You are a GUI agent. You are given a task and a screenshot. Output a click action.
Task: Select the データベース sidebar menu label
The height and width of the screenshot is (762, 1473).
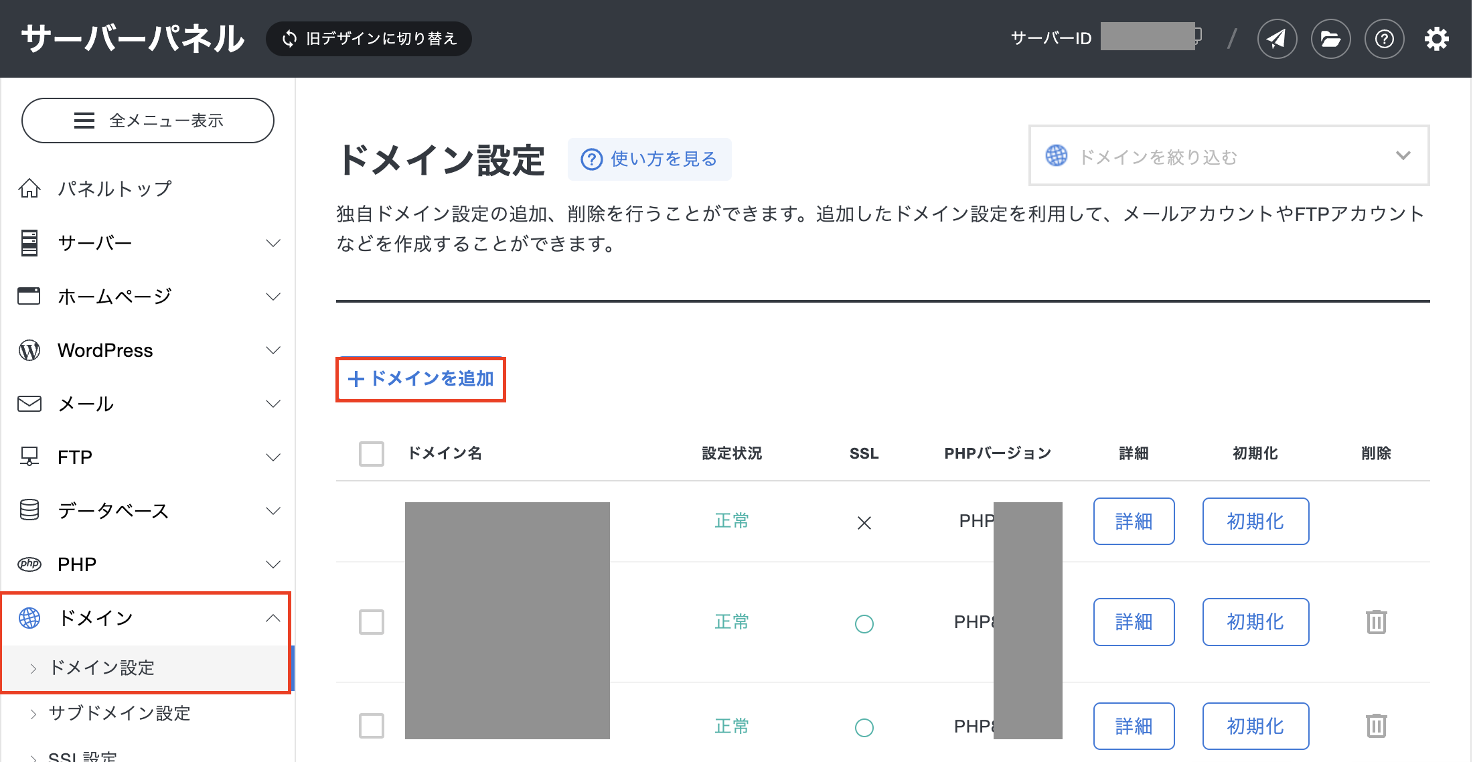pyautogui.click(x=113, y=510)
